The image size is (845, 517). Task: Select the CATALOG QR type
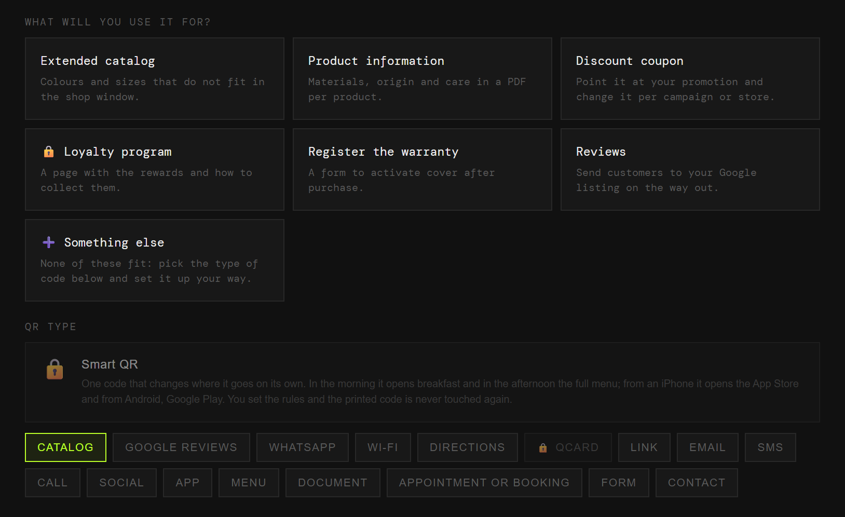[65, 447]
